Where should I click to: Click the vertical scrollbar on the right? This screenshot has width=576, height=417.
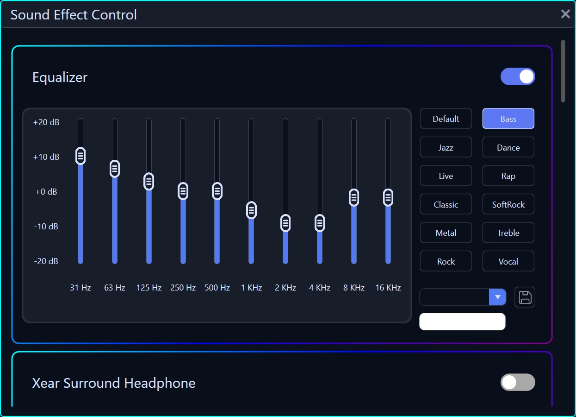(x=563, y=71)
